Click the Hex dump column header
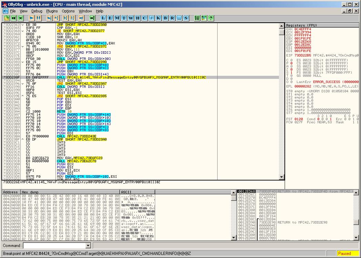Image resolution: width=361 pixels, height=258 pixels. click(70, 192)
